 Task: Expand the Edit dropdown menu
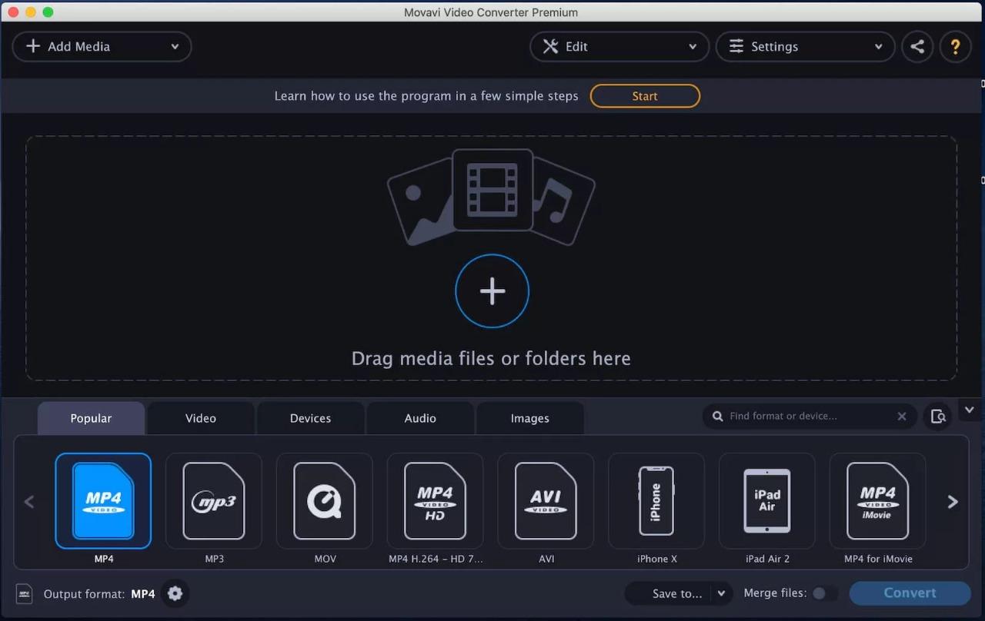619,47
